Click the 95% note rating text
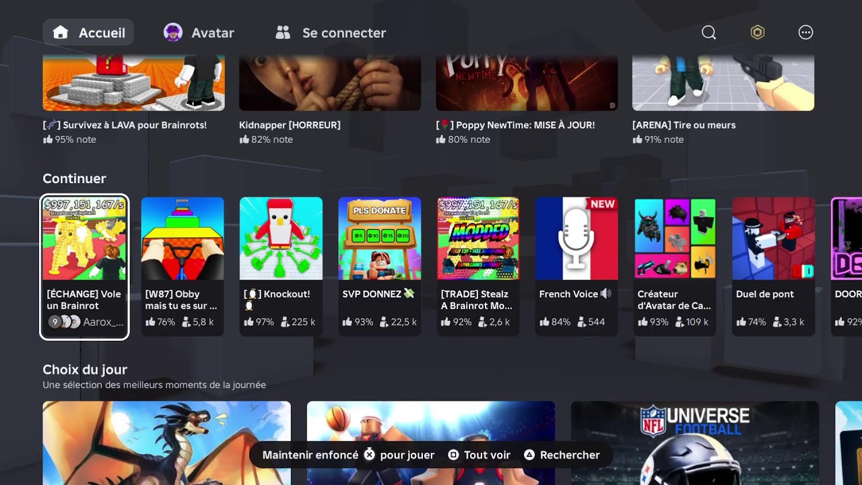Image resolution: width=862 pixels, height=485 pixels. pyautogui.click(x=69, y=139)
